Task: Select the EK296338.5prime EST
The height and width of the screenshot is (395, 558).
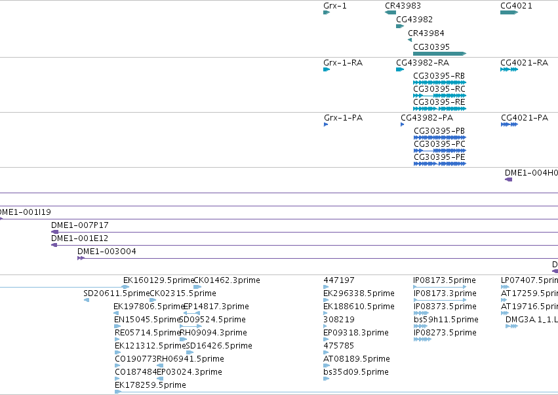Action: 326,300
